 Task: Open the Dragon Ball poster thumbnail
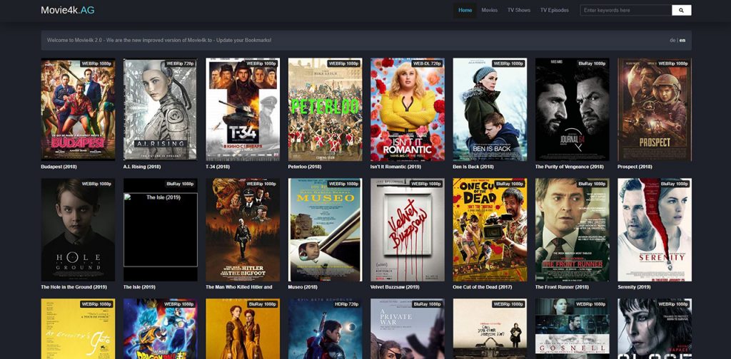160,329
